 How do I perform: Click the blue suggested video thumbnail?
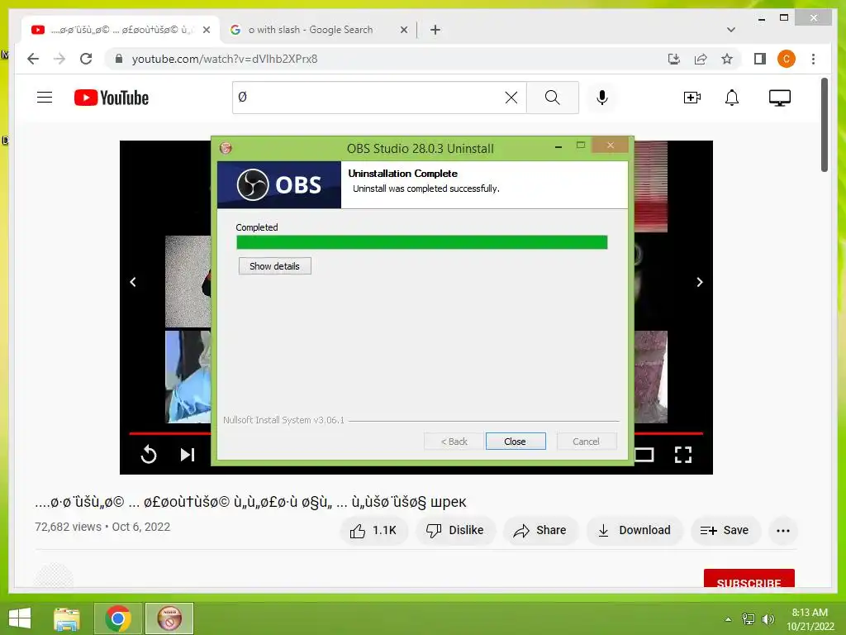(x=188, y=377)
